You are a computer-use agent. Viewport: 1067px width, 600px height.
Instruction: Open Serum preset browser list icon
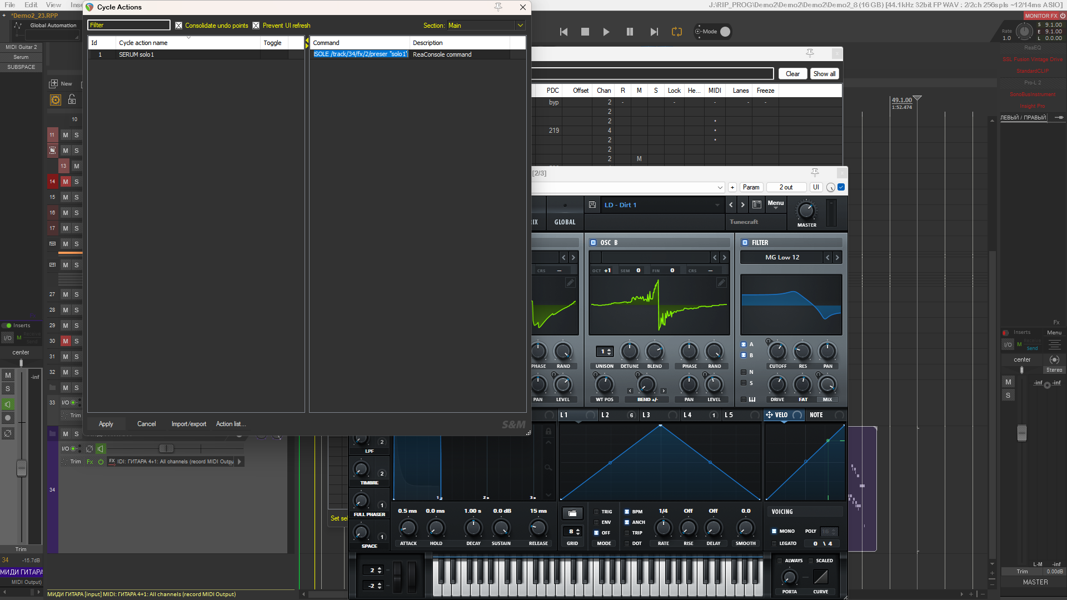click(756, 205)
